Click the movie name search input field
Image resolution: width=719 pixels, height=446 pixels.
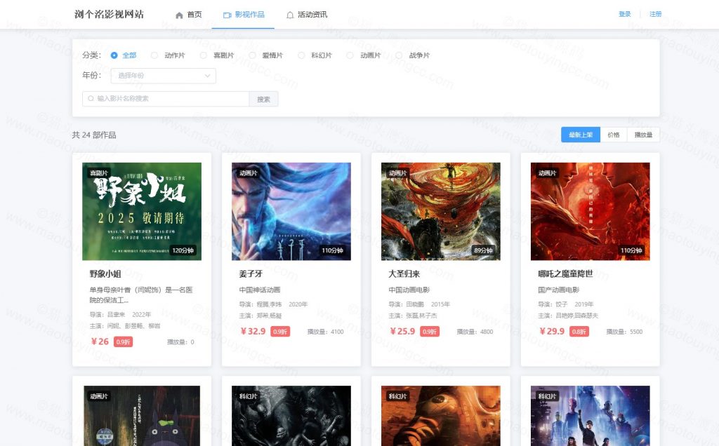coord(166,99)
